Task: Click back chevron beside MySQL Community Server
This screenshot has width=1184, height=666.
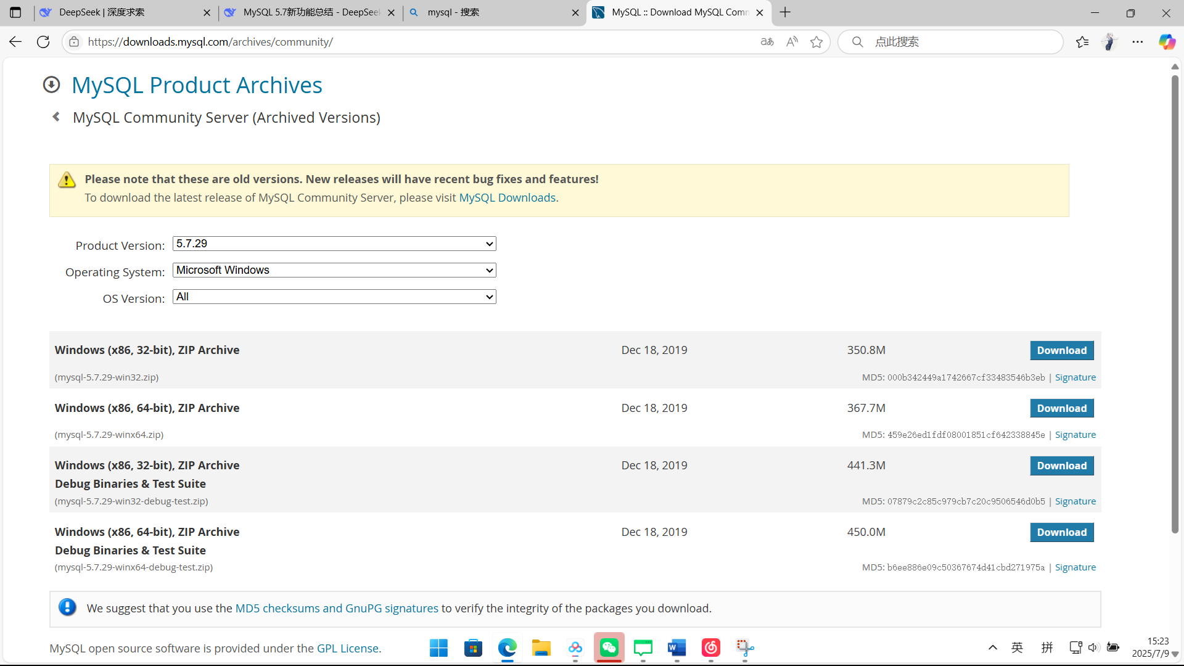Action: tap(56, 117)
